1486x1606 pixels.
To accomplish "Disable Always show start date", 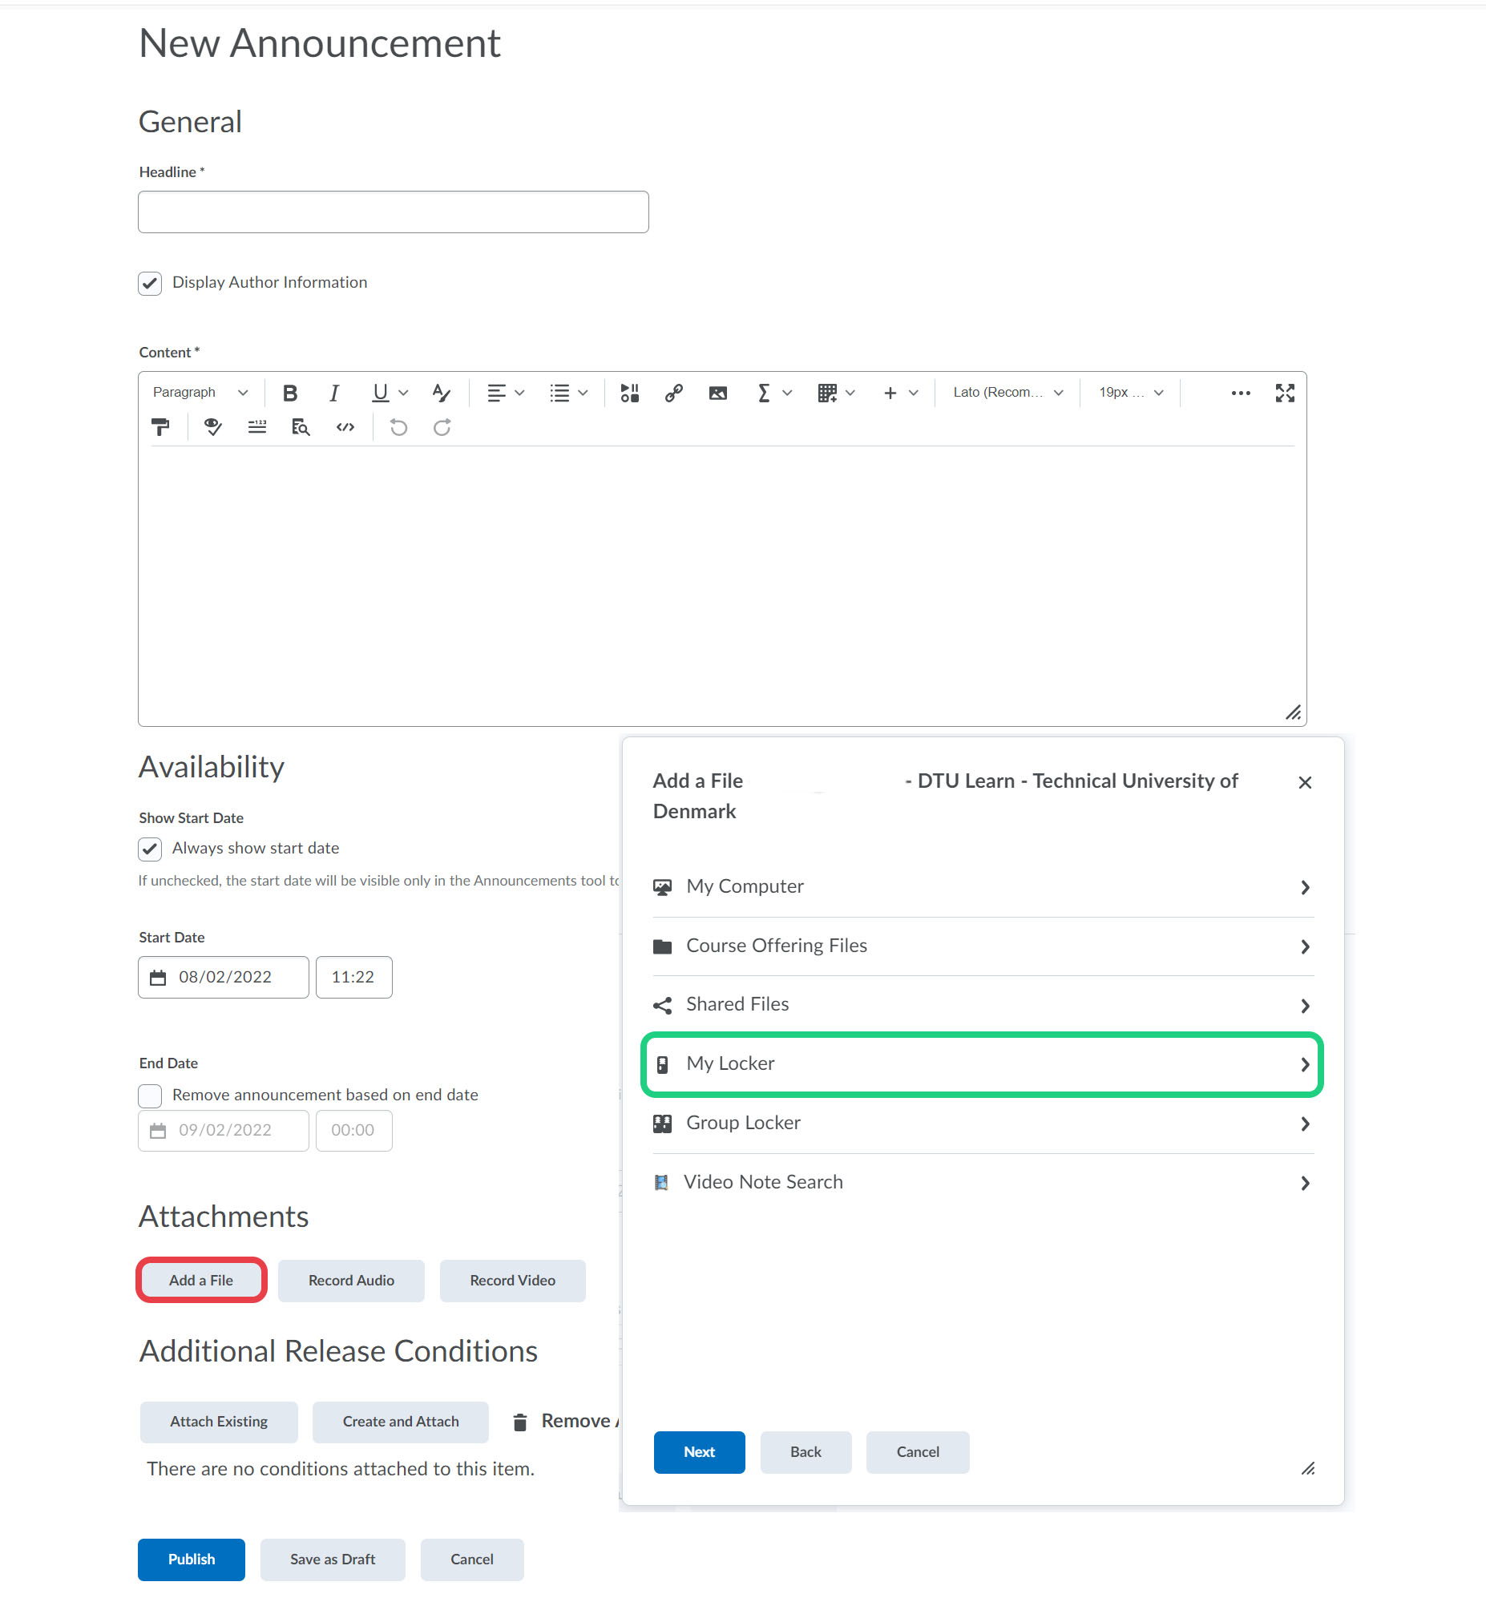I will (x=151, y=849).
